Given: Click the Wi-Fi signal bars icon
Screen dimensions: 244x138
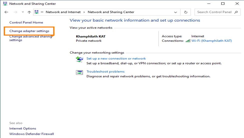Looking at the screenshot, I should 188,41.
